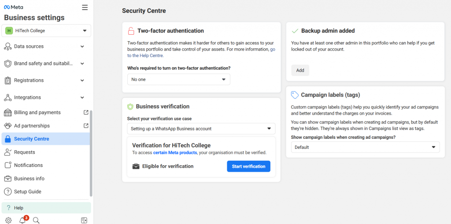Open Setup Guide in sidebar

[46, 191]
